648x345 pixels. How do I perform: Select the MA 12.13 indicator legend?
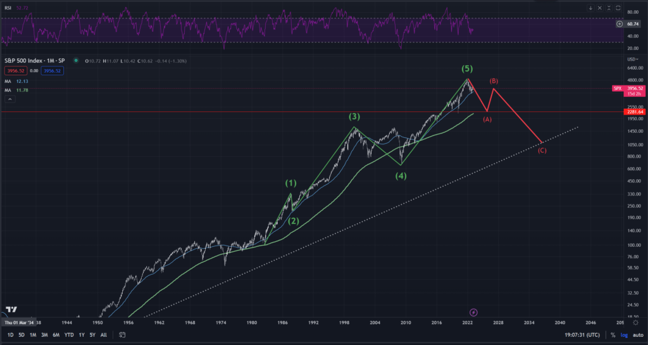pyautogui.click(x=16, y=82)
